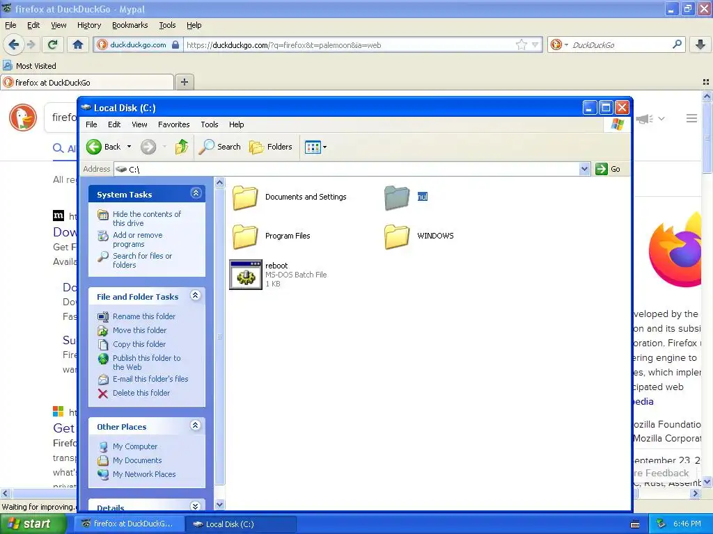Collapse File and Folder Tasks panel
This screenshot has height=534, width=713.
[196, 296]
